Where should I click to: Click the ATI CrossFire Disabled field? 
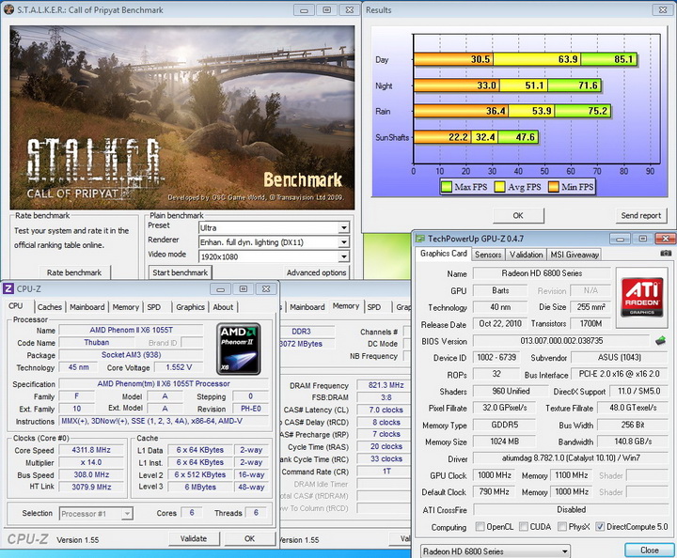571,509
